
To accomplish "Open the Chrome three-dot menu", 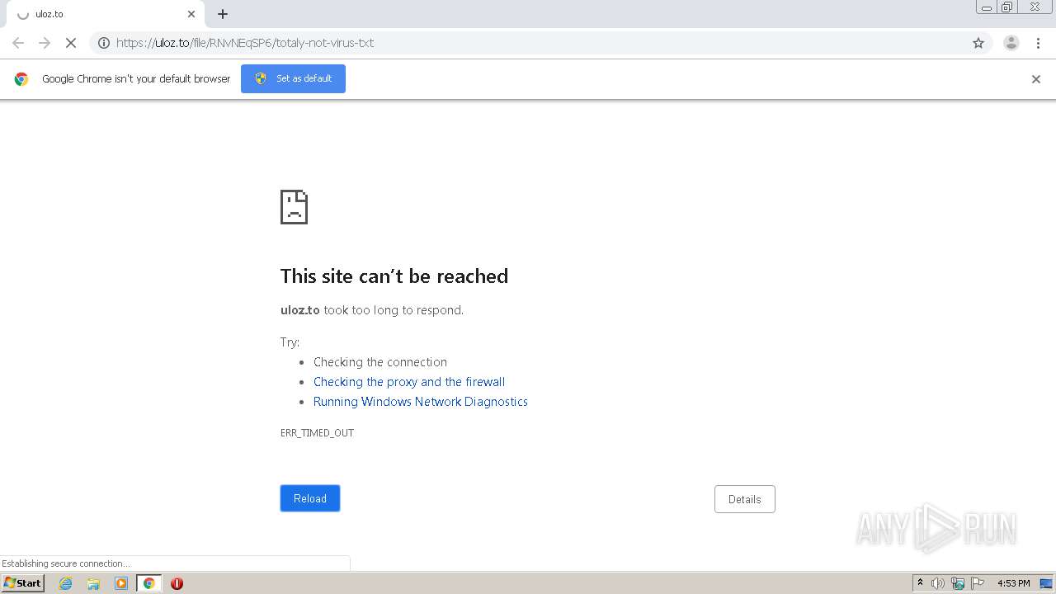I will pyautogui.click(x=1038, y=43).
